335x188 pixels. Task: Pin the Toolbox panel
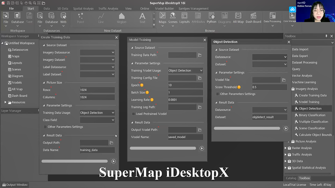(x=326, y=36)
